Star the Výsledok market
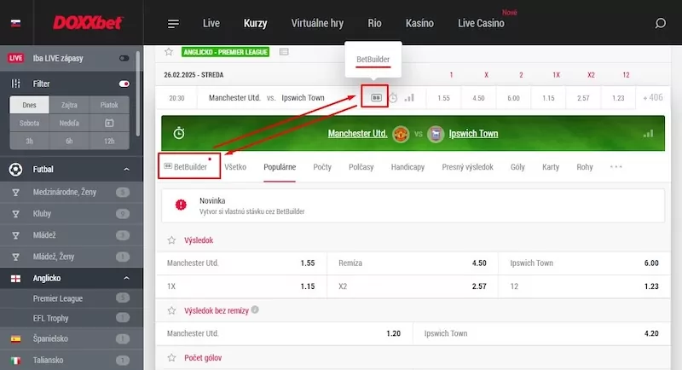The image size is (682, 370). [172, 240]
